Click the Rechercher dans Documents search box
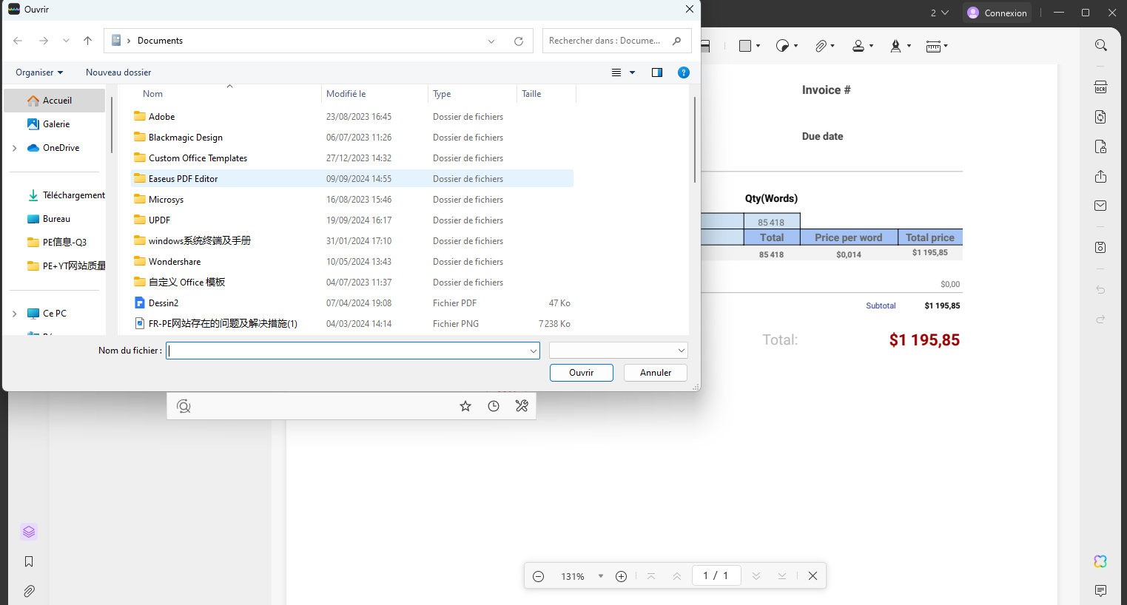The width and height of the screenshot is (1127, 605). coord(617,41)
